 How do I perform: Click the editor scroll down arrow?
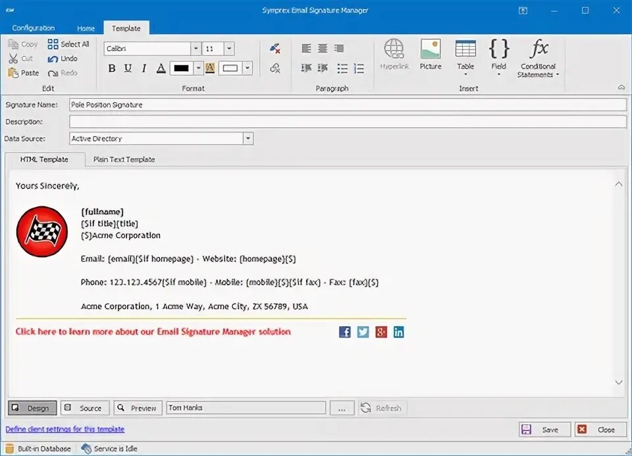pyautogui.click(x=619, y=382)
